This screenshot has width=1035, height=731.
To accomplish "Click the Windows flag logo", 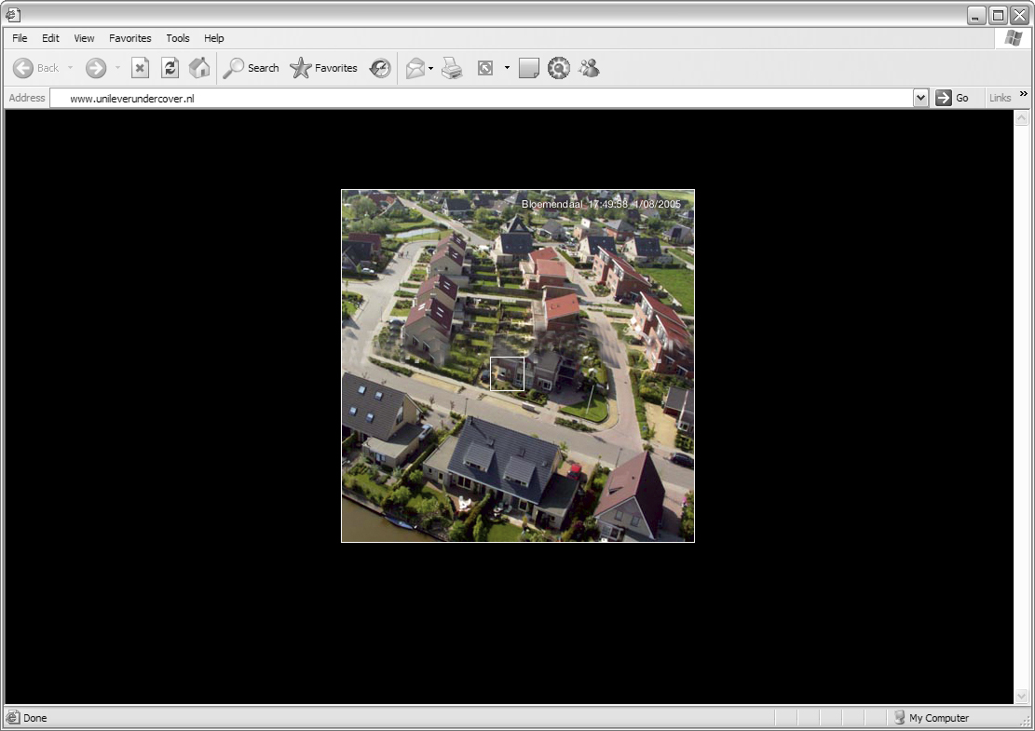I will (x=1014, y=38).
